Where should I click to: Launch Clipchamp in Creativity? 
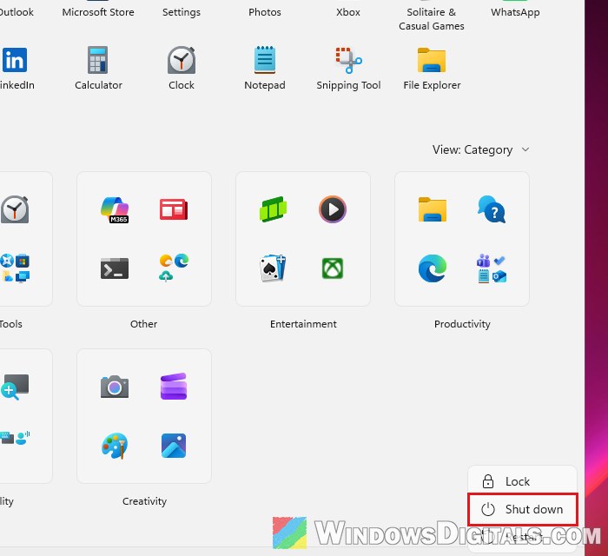click(x=174, y=387)
